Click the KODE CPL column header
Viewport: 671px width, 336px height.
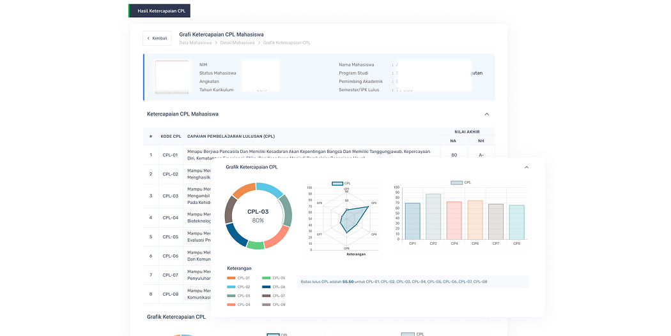tap(171, 136)
